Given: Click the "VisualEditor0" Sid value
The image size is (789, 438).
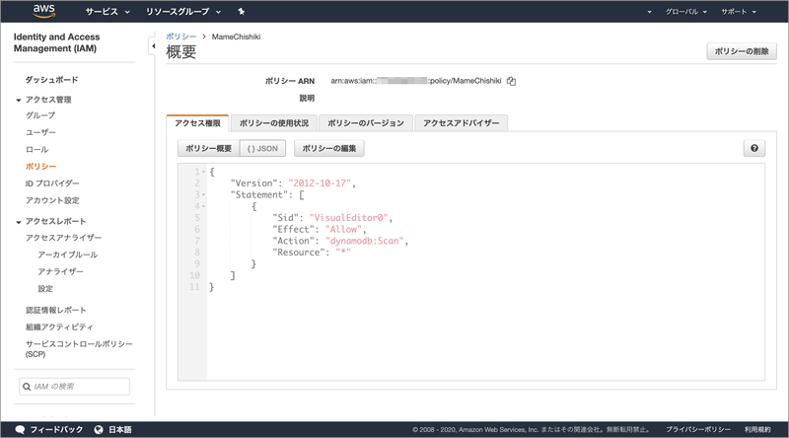Looking at the screenshot, I should pos(349,218).
